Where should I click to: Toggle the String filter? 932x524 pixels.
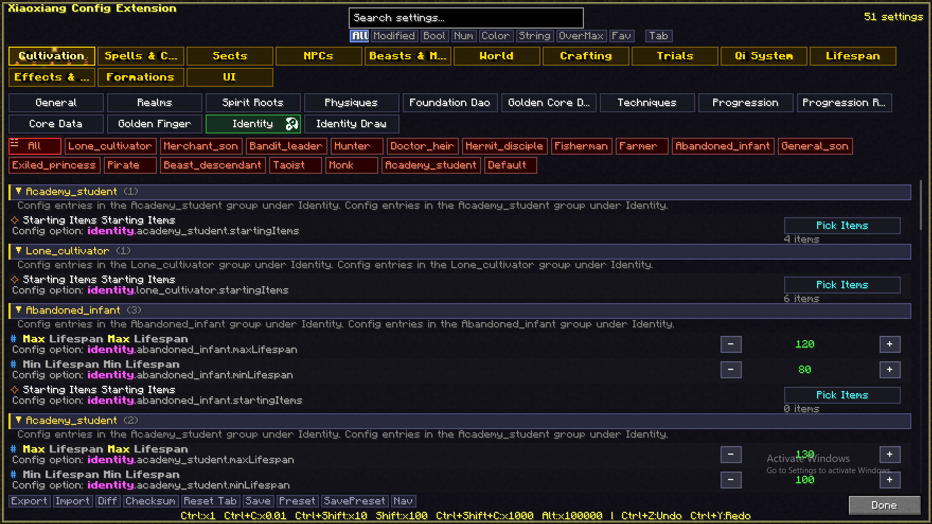pyautogui.click(x=534, y=36)
